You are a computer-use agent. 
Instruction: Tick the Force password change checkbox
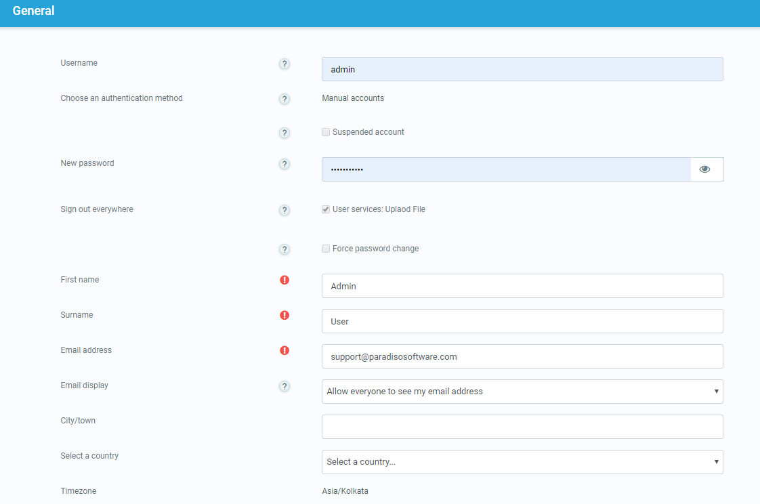coord(326,249)
